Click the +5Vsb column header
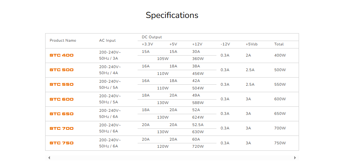352x165 pixels. (x=251, y=44)
